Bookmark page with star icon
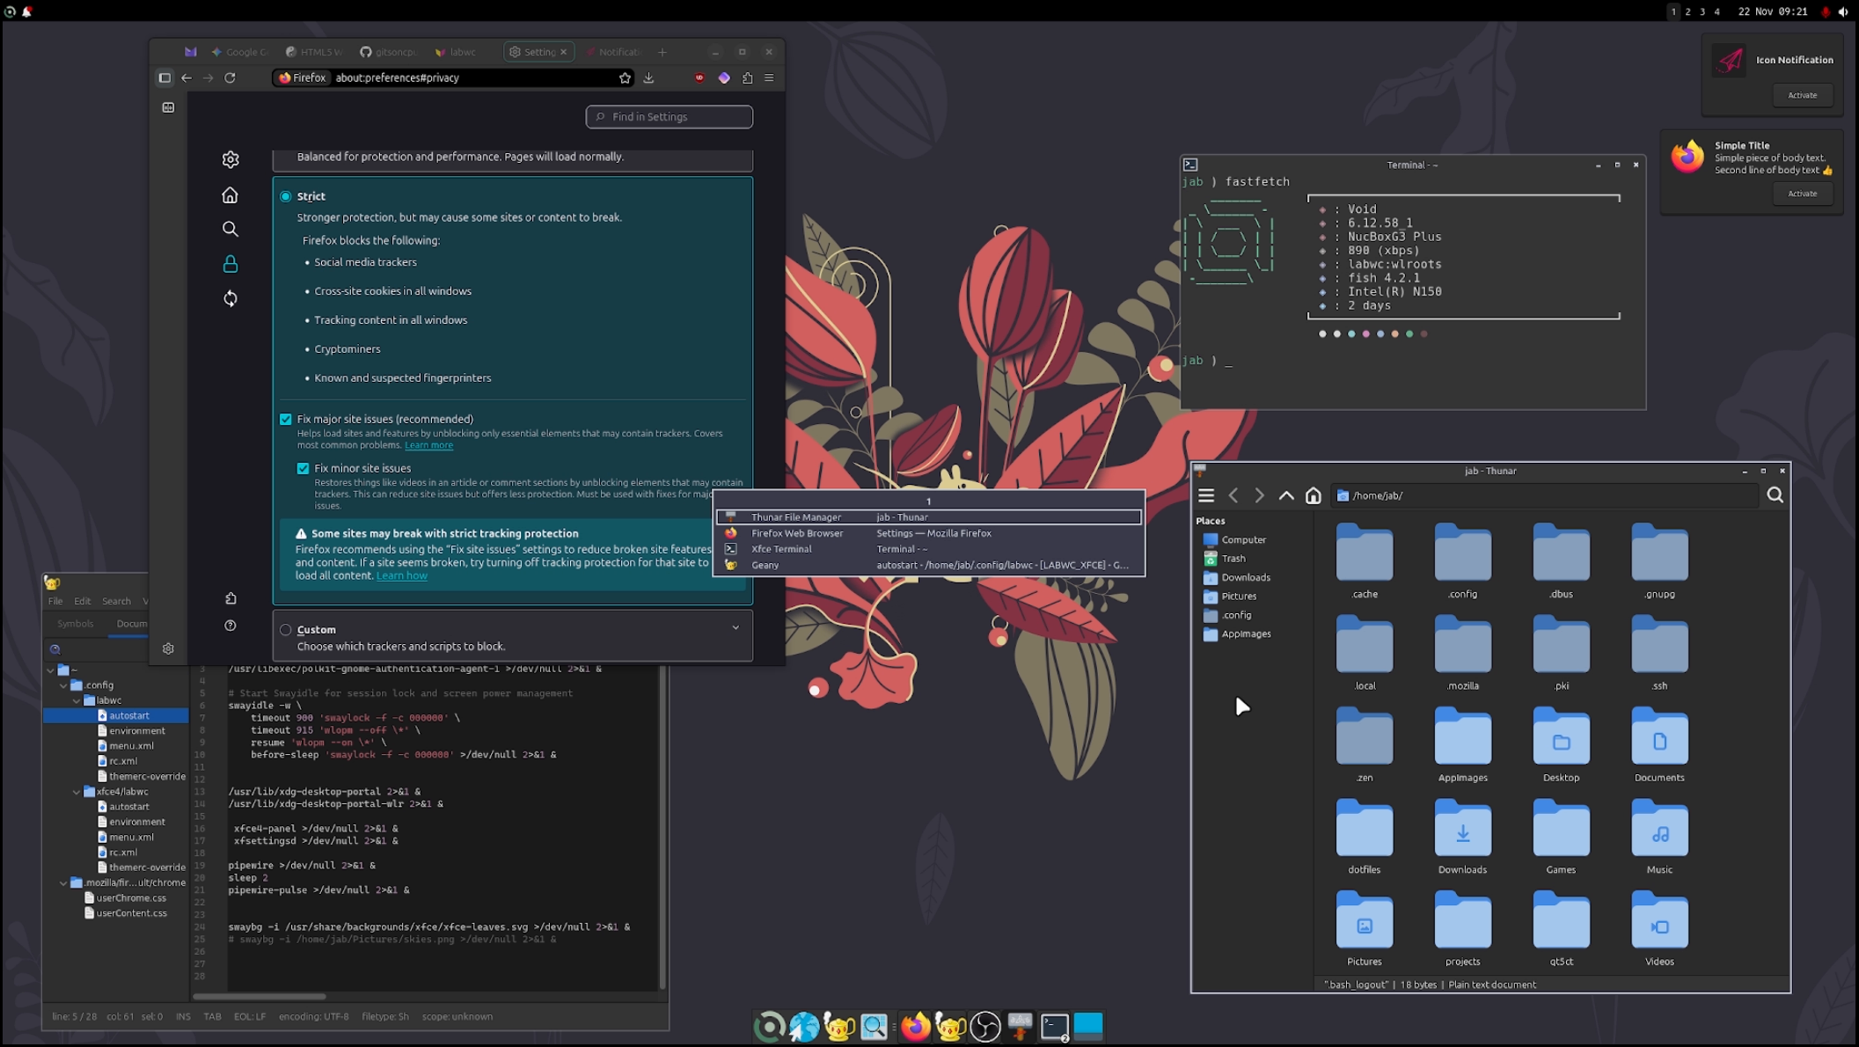Image resolution: width=1859 pixels, height=1047 pixels. coord(625,77)
